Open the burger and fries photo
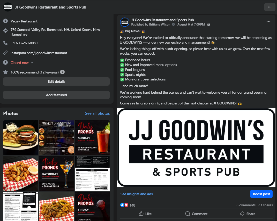This screenshot has height=221, width=277. pos(20,137)
